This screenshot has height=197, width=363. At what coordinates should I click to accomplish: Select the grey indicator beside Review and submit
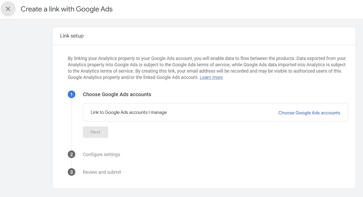pos(72,172)
